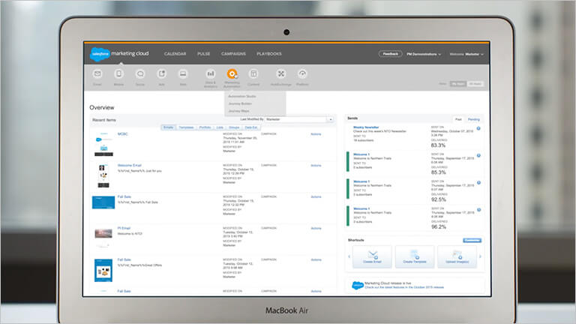Click the Feedback button

[x=390, y=54]
